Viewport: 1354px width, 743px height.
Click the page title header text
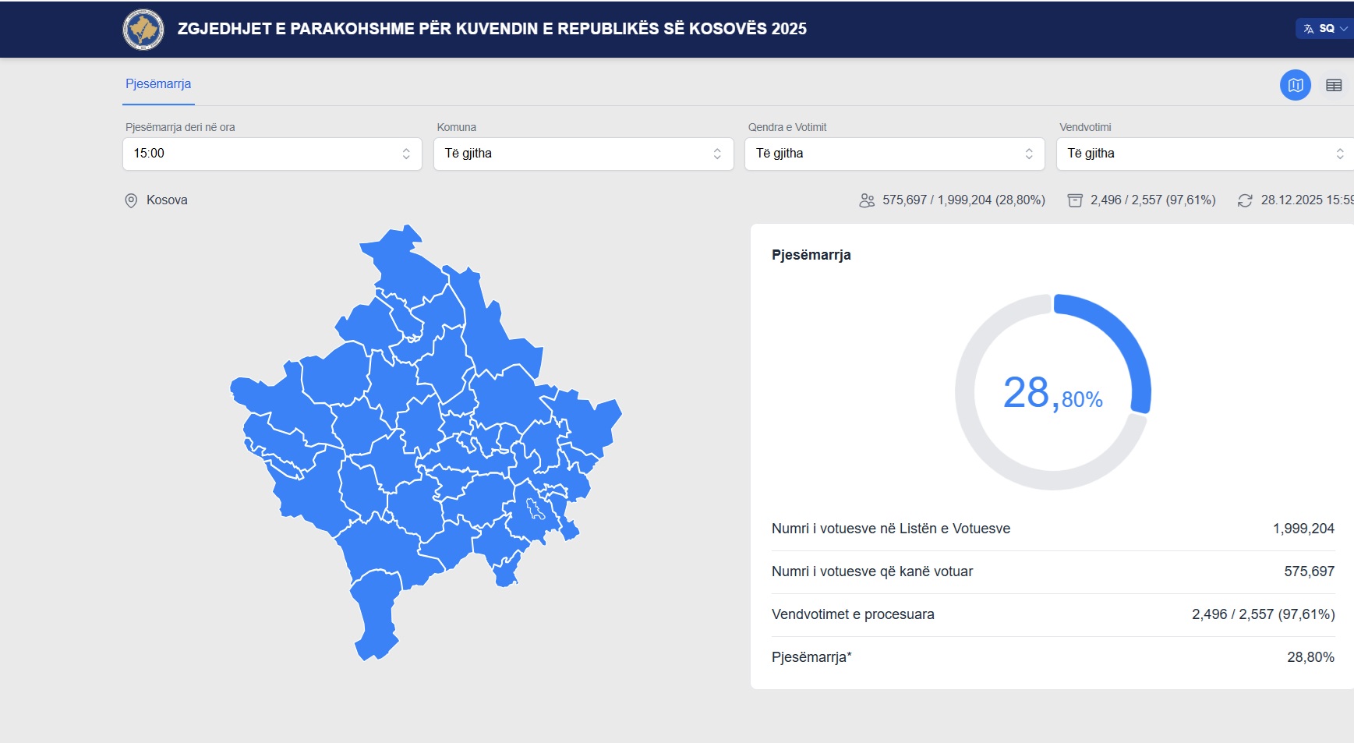[492, 29]
